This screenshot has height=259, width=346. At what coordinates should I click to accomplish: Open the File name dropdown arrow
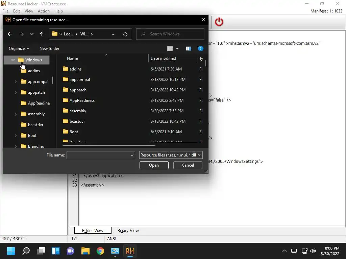(x=132, y=155)
